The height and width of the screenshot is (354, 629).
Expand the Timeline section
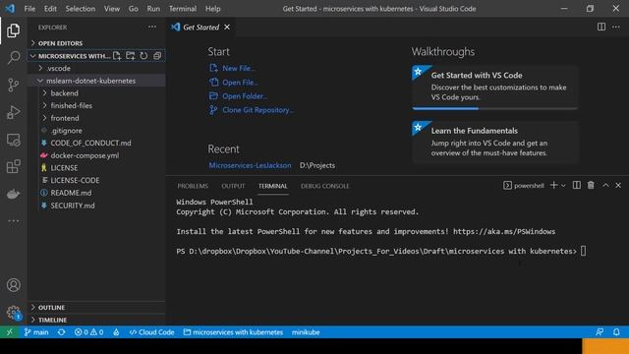point(96,320)
